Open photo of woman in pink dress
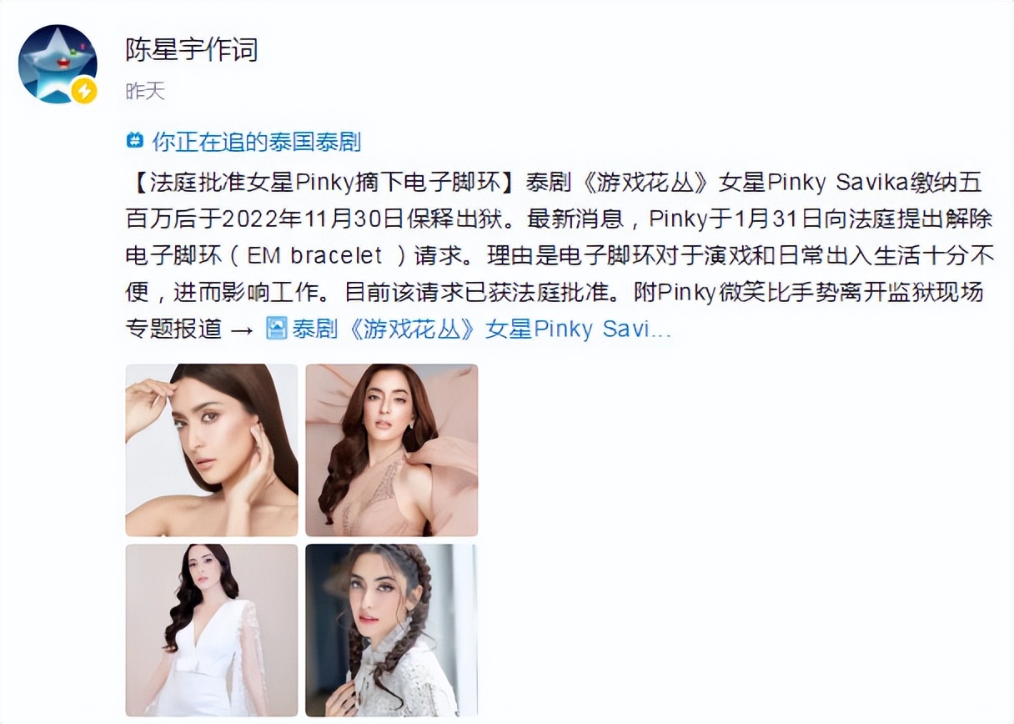 [392, 450]
